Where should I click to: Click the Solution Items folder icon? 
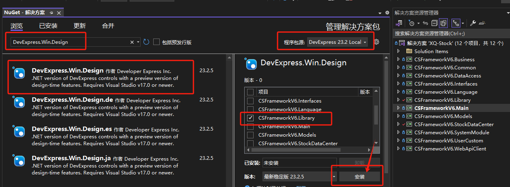point(409,51)
